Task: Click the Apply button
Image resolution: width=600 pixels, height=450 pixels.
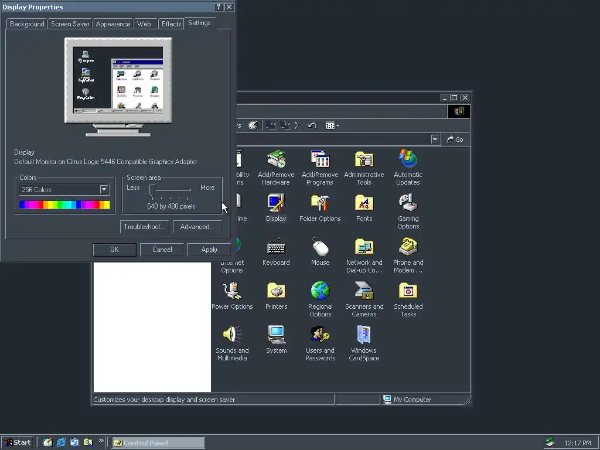Action: click(x=209, y=250)
